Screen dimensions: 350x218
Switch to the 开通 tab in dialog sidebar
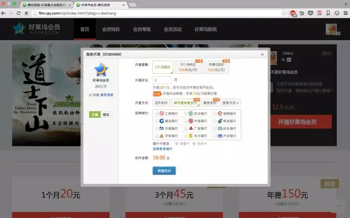pyautogui.click(x=95, y=115)
